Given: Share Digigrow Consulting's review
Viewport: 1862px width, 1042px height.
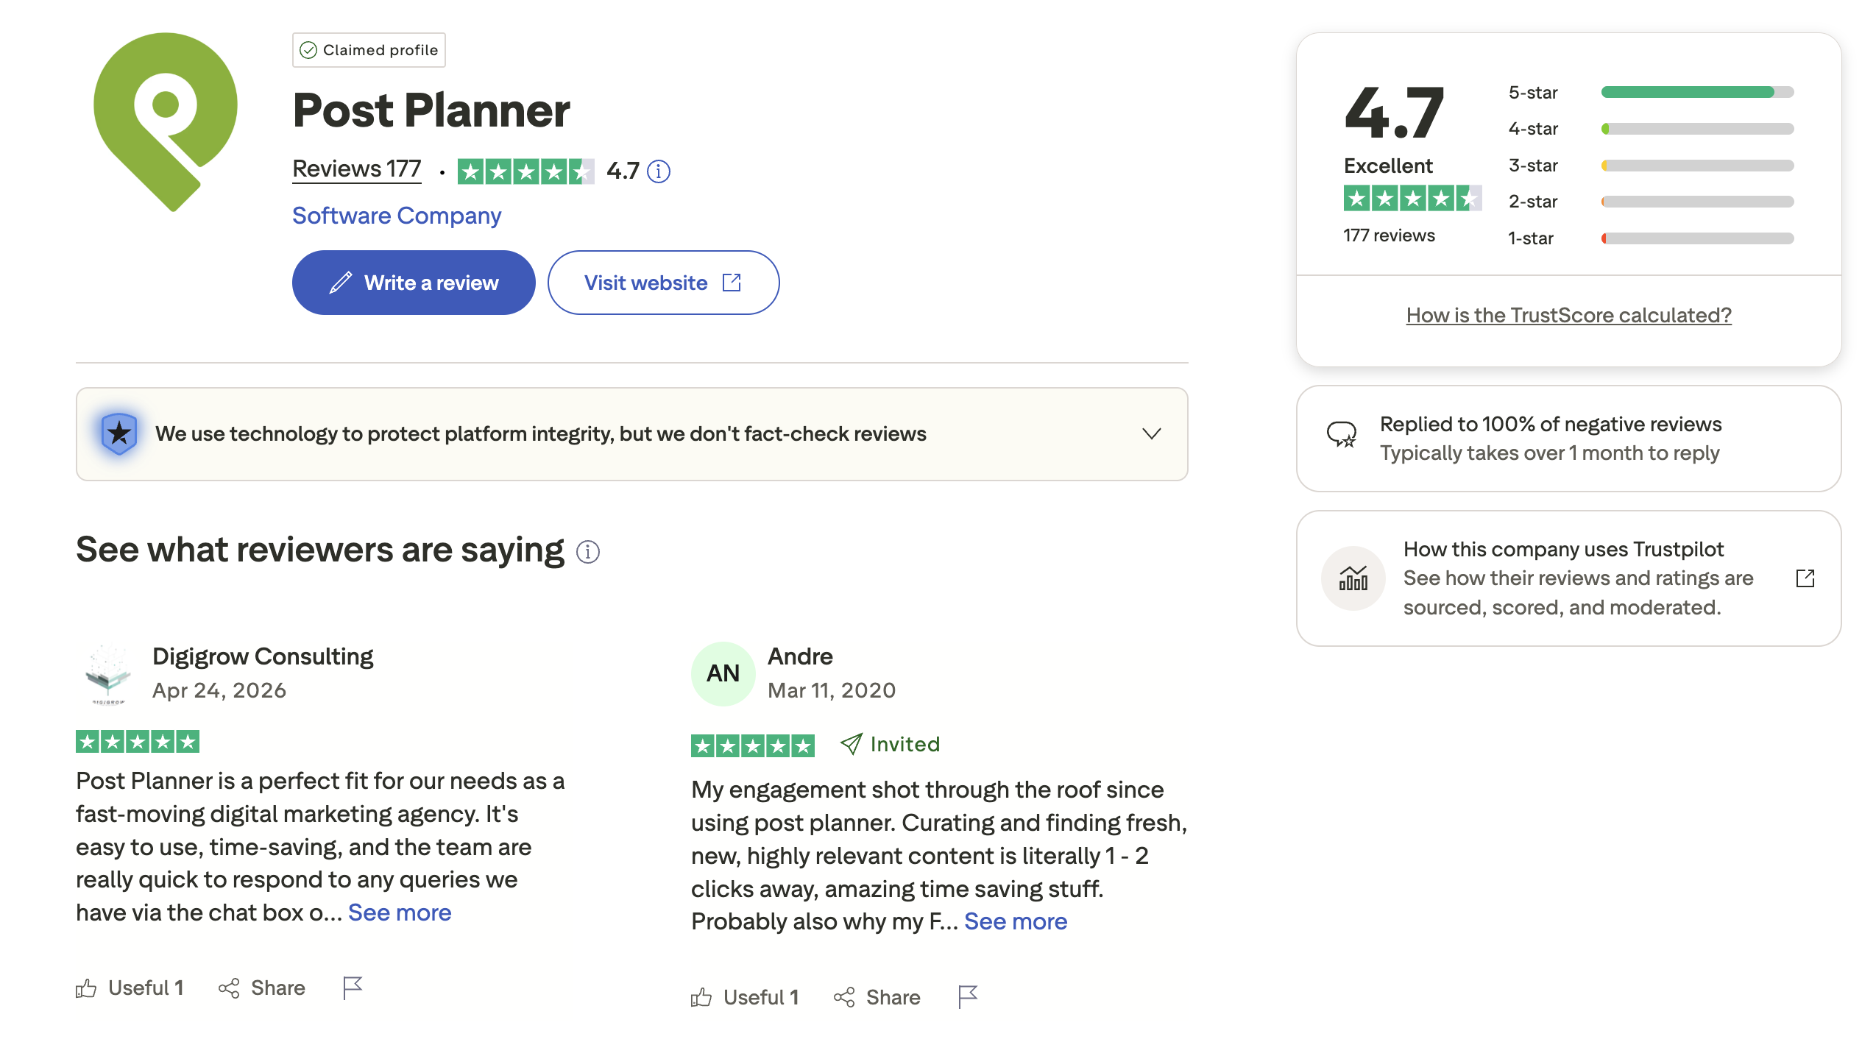Looking at the screenshot, I should 261,988.
